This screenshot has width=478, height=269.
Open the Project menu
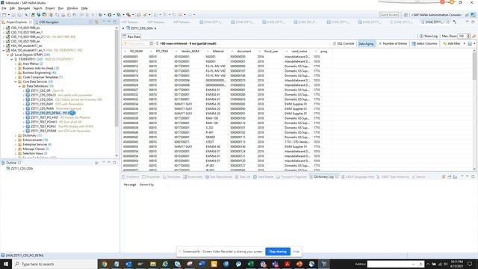[50, 8]
